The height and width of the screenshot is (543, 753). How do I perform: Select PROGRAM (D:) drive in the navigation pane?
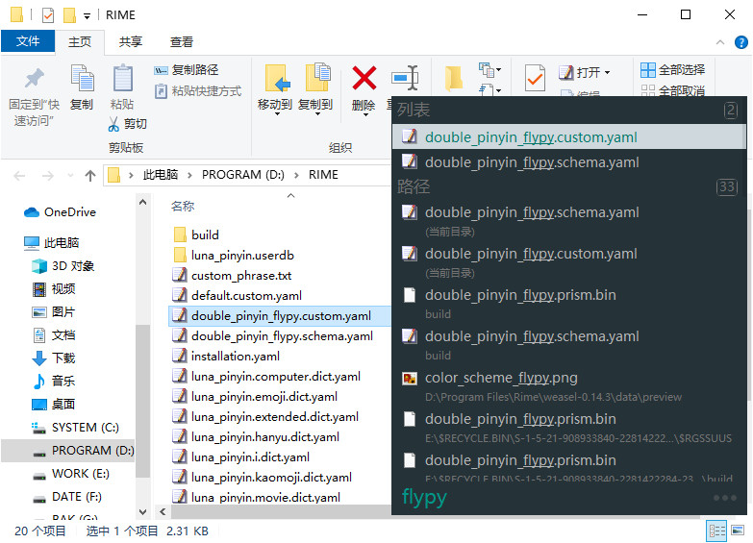[92, 450]
